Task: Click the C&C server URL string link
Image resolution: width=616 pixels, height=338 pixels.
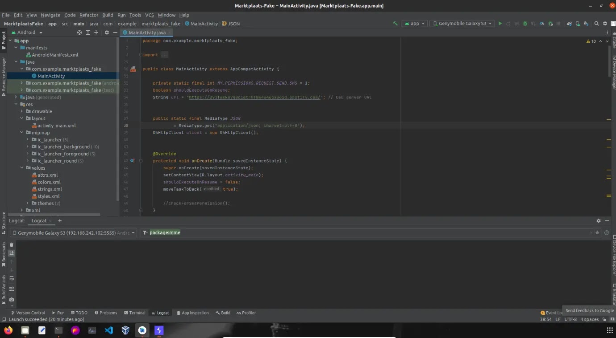Action: (255, 97)
